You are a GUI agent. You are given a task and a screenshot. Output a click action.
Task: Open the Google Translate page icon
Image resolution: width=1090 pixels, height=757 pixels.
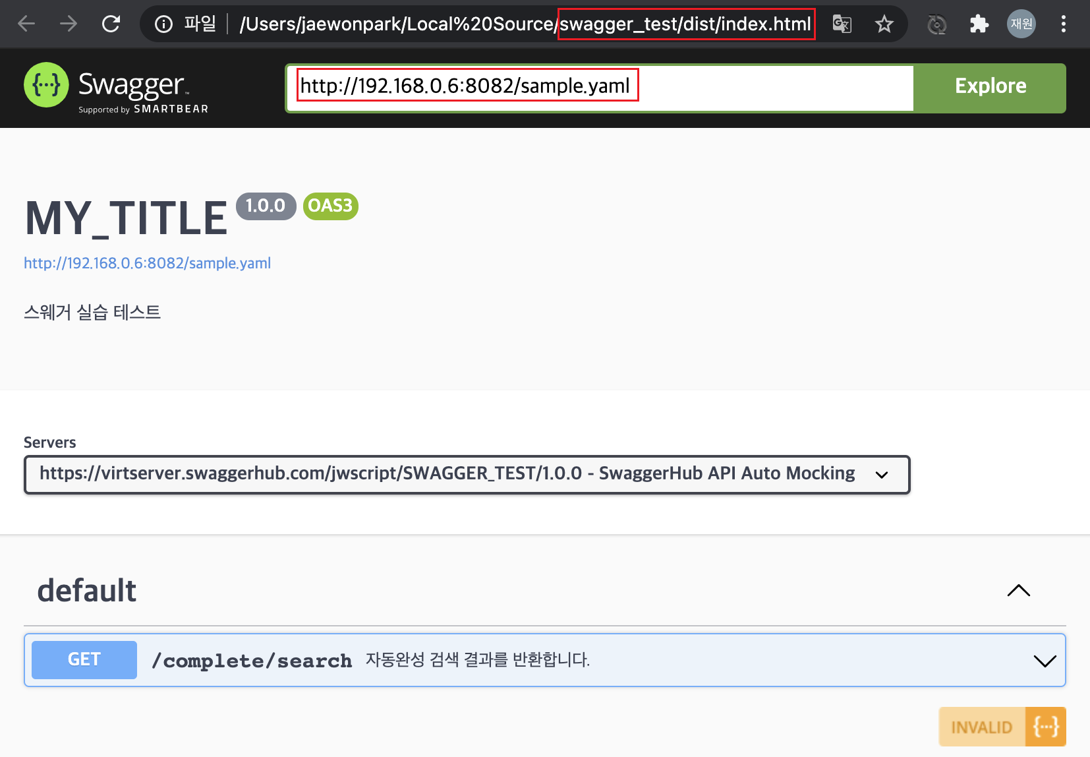point(842,24)
